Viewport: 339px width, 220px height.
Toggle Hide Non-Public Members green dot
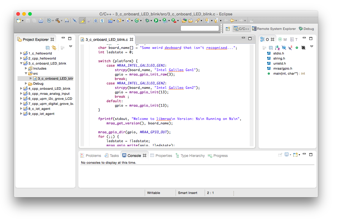[297, 48]
